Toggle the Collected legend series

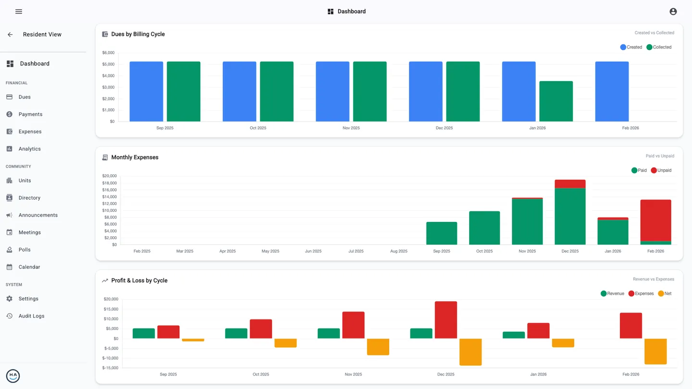pyautogui.click(x=659, y=47)
